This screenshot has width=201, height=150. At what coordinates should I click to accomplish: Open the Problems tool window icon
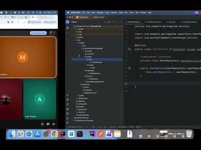67,118
